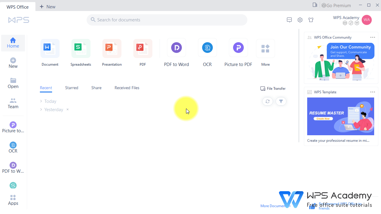Image resolution: width=381 pixels, height=214 pixels.
Task: Open the Resume Master template banner
Action: (341, 117)
